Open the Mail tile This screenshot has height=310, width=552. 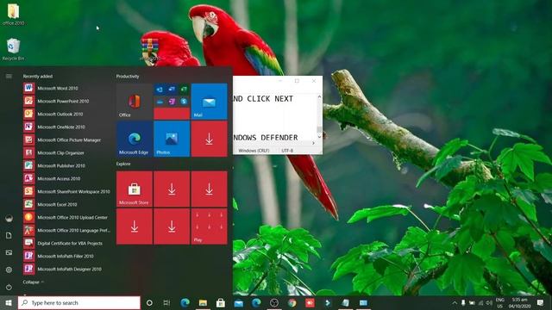209,102
